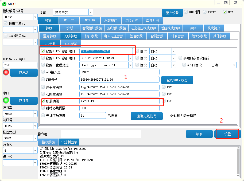Toggle the HEX checkbox at top right
This screenshot has height=181, width=244.
[x=225, y=12]
